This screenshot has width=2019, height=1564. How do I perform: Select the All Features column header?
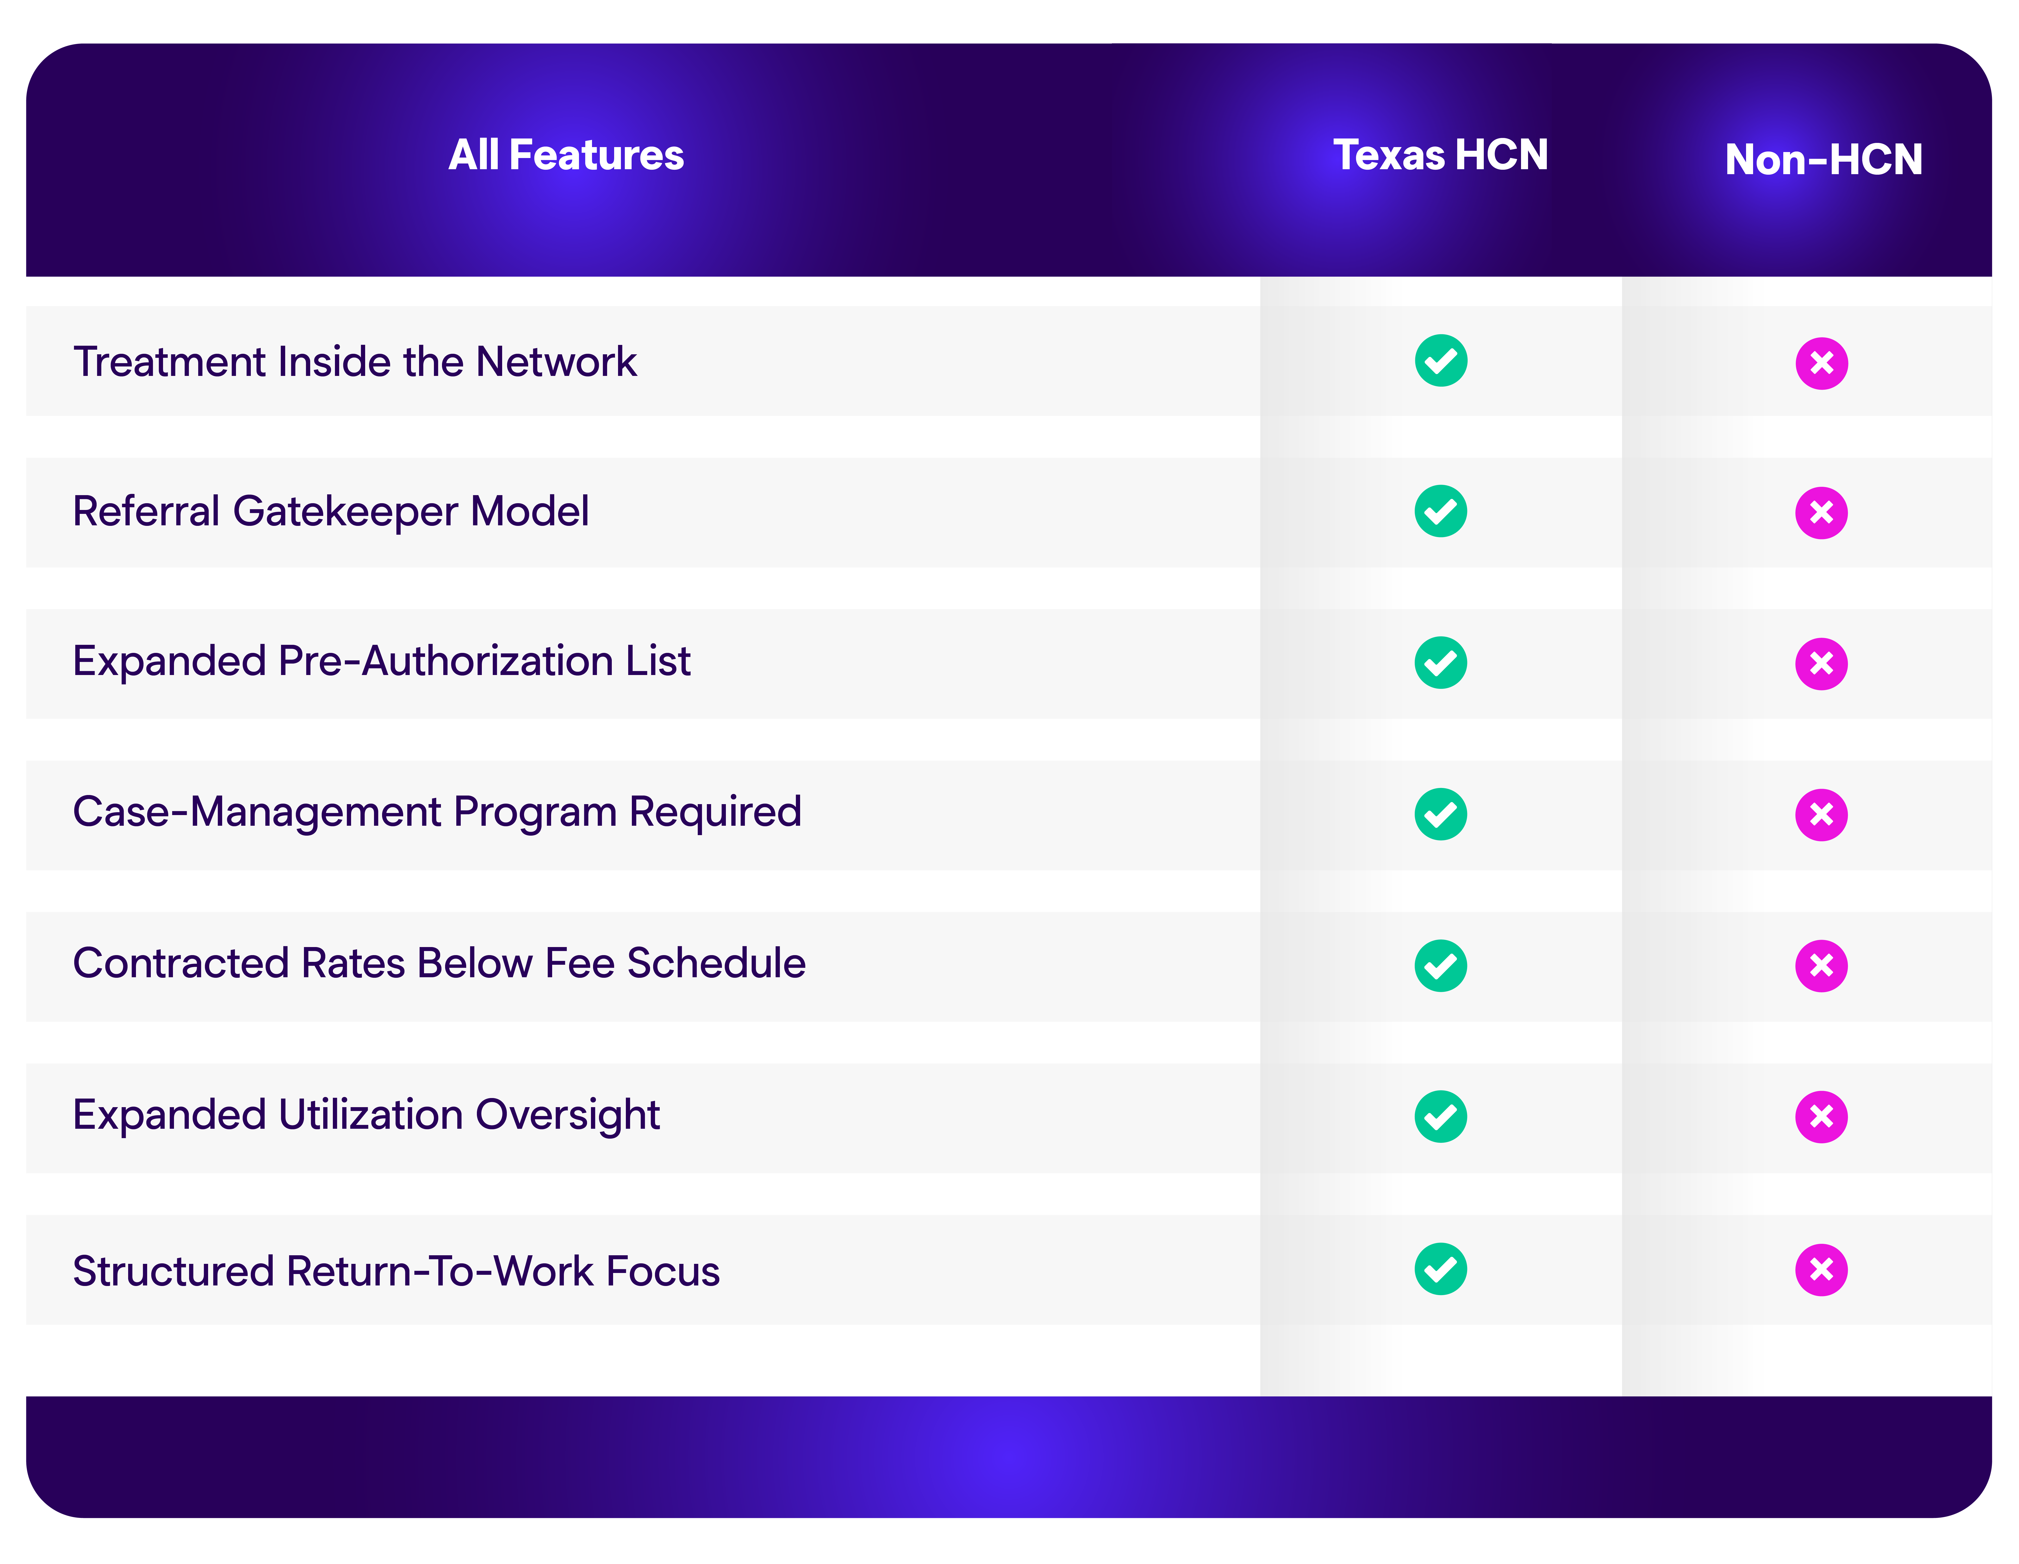tap(566, 155)
